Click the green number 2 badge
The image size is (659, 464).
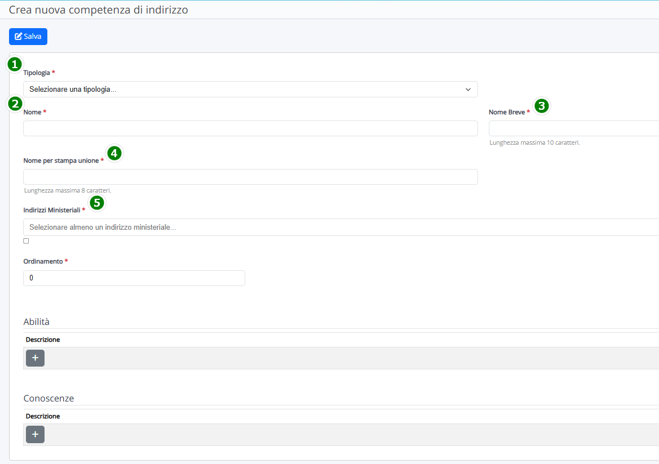(14, 104)
